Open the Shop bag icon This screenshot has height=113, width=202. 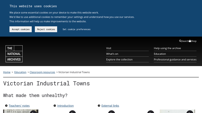(x=190, y=41)
